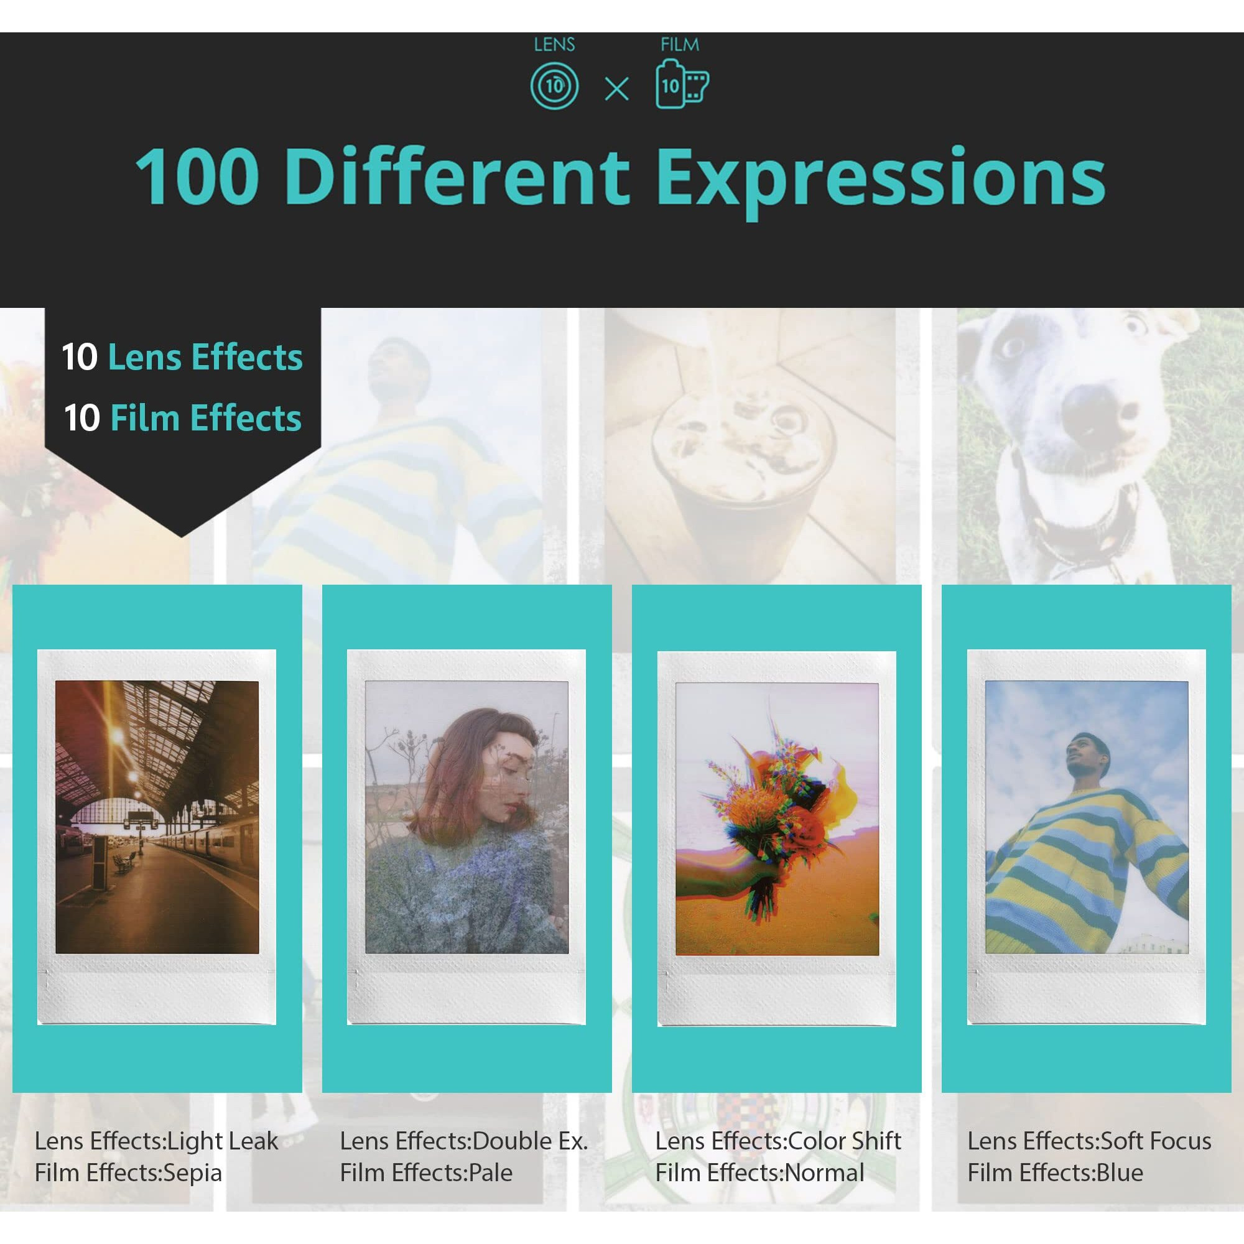Click the Lens Effects:Soft Focus caption
The width and height of the screenshot is (1244, 1244).
[1089, 1141]
